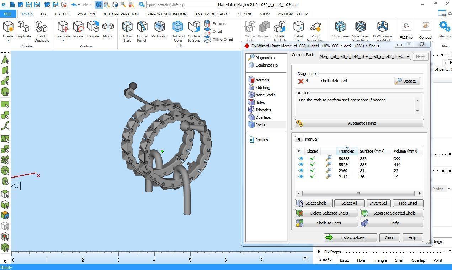Image resolution: width=452 pixels, height=270 pixels.
Task: Switch to the FIX ribbon tab
Action: pyautogui.click(x=44, y=14)
